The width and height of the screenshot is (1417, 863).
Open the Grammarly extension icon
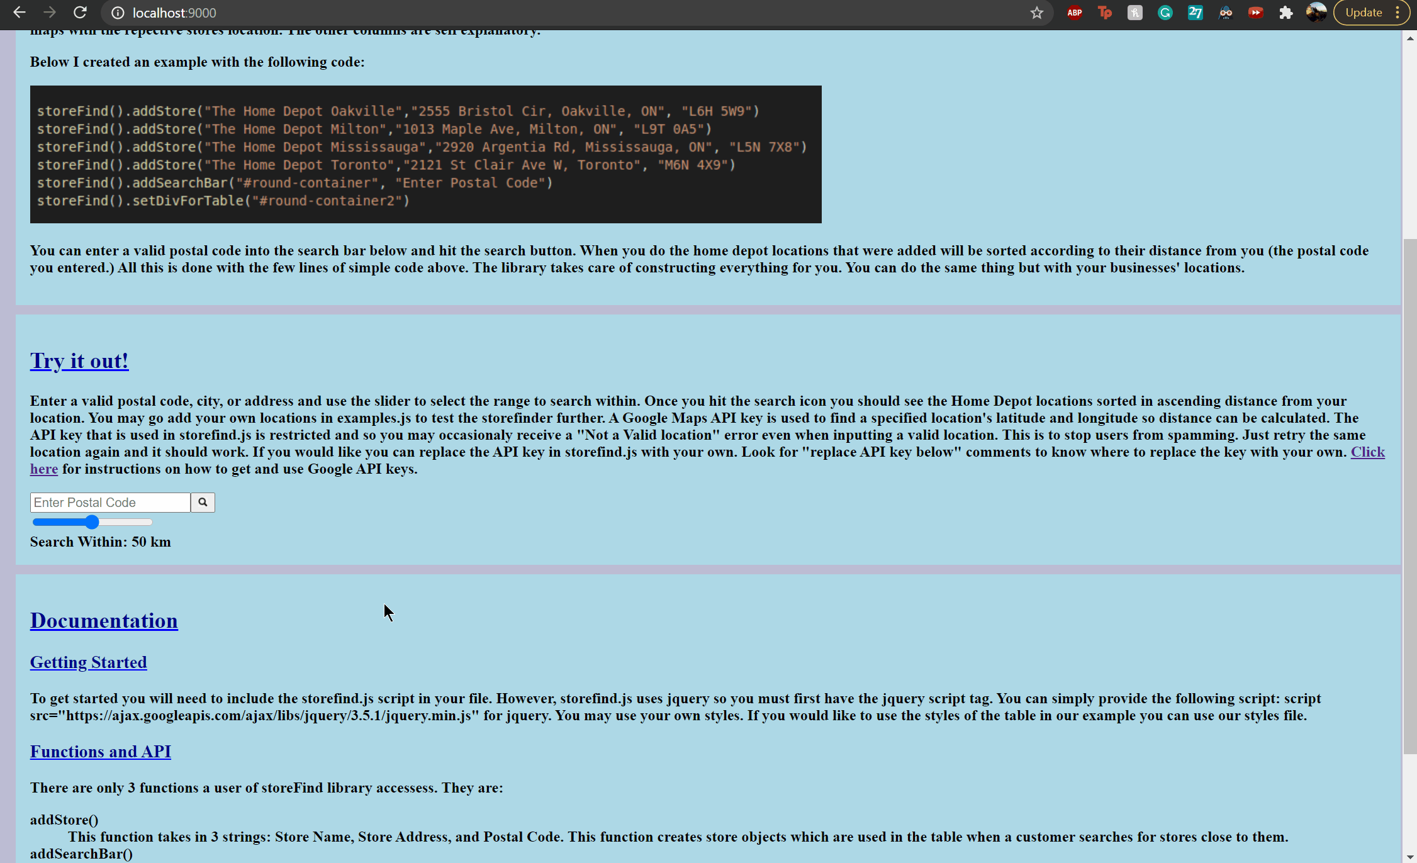(1165, 13)
